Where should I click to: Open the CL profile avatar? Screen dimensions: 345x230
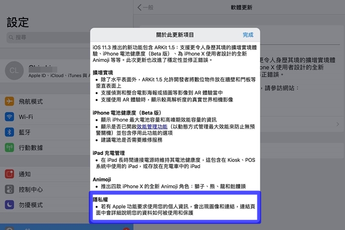click(x=14, y=71)
